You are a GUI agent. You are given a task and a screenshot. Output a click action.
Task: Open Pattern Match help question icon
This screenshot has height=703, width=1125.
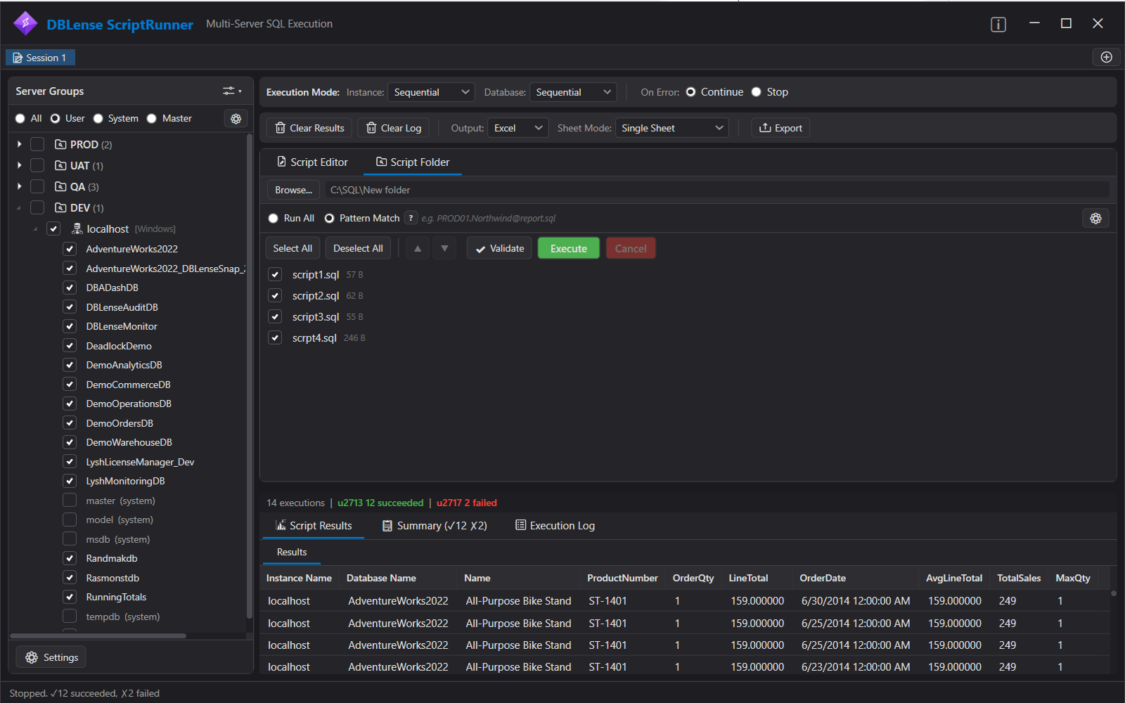tap(411, 218)
